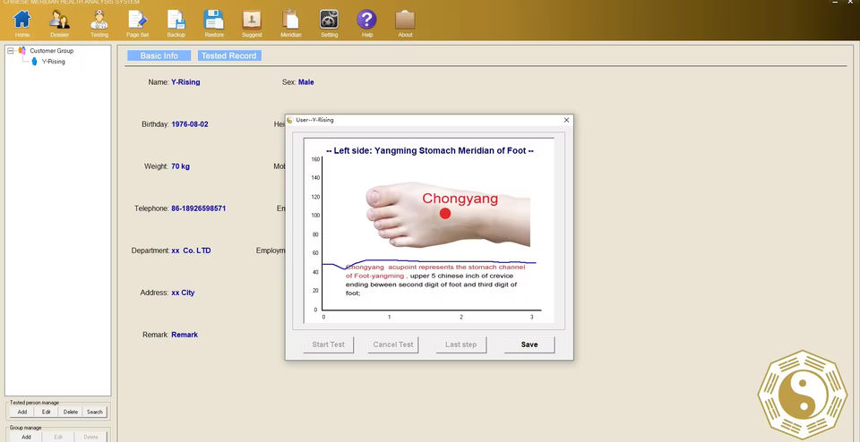The height and width of the screenshot is (442, 860).
Task: Open Page Set from the toolbar
Action: [x=137, y=20]
